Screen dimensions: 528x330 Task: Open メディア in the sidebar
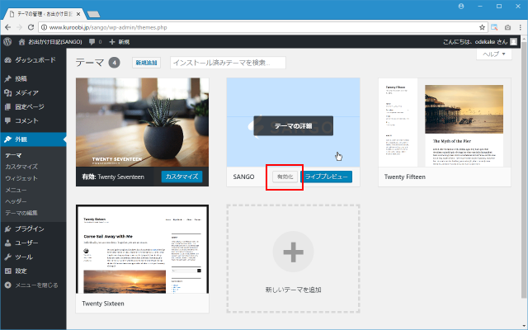33,92
